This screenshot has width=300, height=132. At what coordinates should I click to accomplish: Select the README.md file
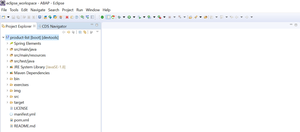pyautogui.click(x=25, y=126)
